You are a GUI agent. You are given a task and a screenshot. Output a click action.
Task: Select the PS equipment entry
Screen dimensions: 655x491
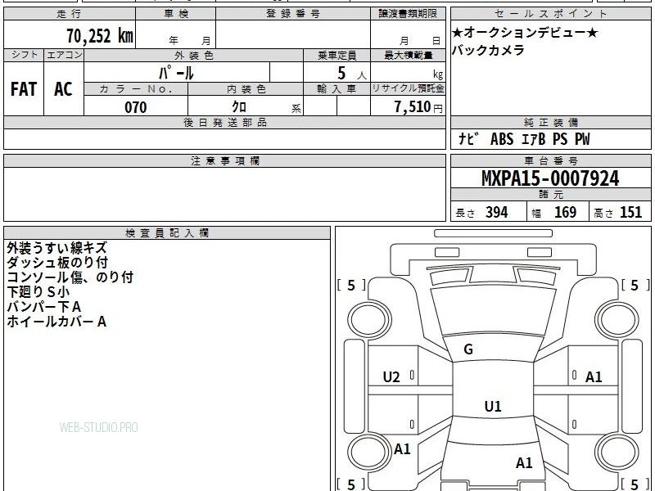tap(560, 139)
